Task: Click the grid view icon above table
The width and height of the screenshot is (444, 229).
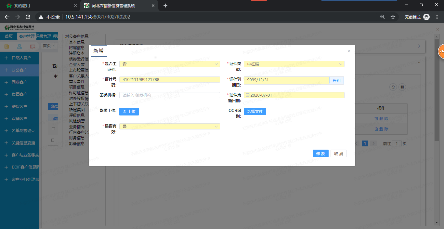Action: click(402, 87)
